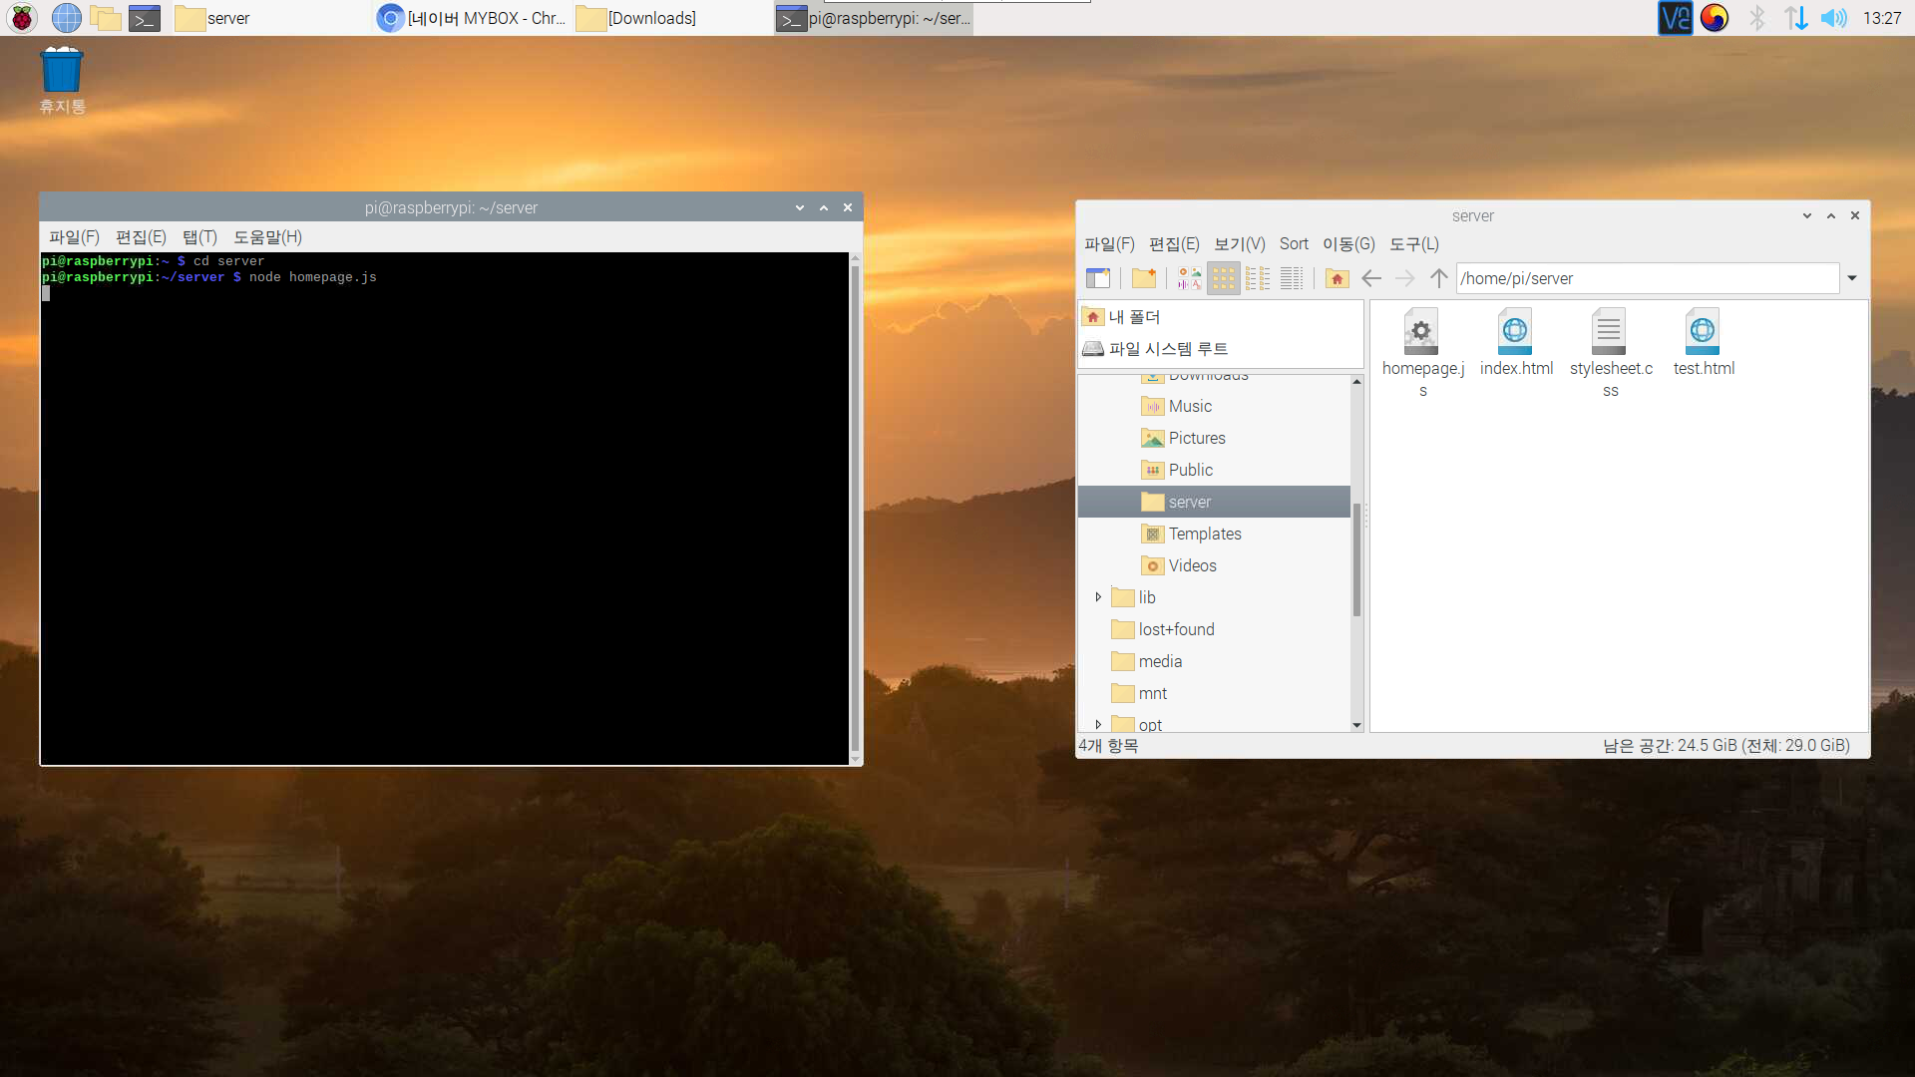Image resolution: width=1915 pixels, height=1077 pixels.
Task: Open the homepage.js file icon
Action: (1421, 332)
